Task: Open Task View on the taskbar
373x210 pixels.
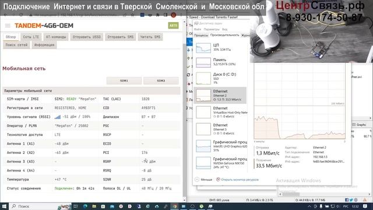Action: coord(76,206)
